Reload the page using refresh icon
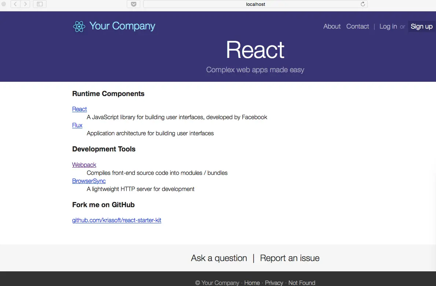 pyautogui.click(x=363, y=4)
